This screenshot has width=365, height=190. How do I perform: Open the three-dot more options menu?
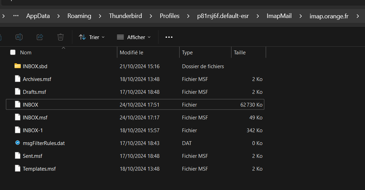169,37
